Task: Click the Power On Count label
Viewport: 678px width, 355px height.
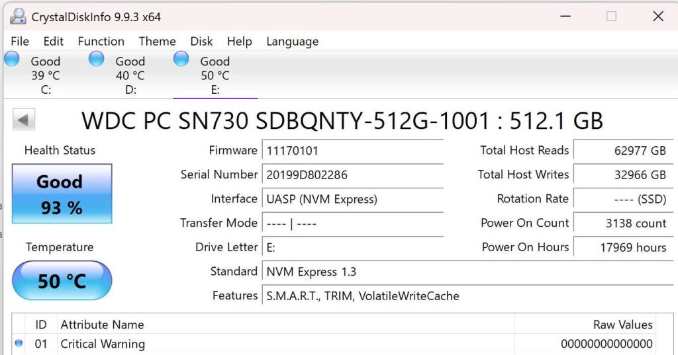Action: [525, 223]
